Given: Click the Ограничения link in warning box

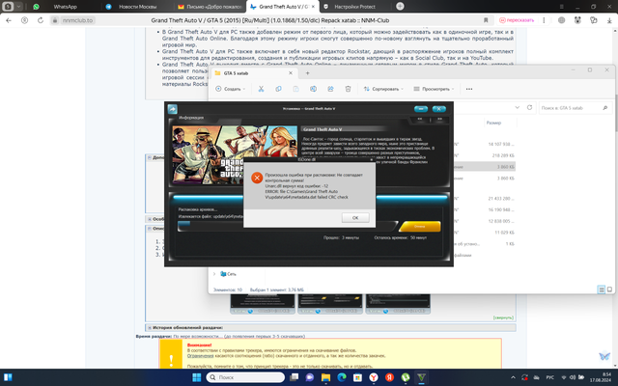Looking at the screenshot, I should pyautogui.click(x=200, y=356).
